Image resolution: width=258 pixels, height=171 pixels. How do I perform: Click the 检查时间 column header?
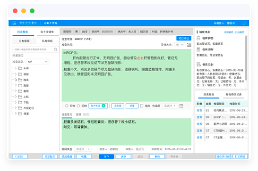235,104
